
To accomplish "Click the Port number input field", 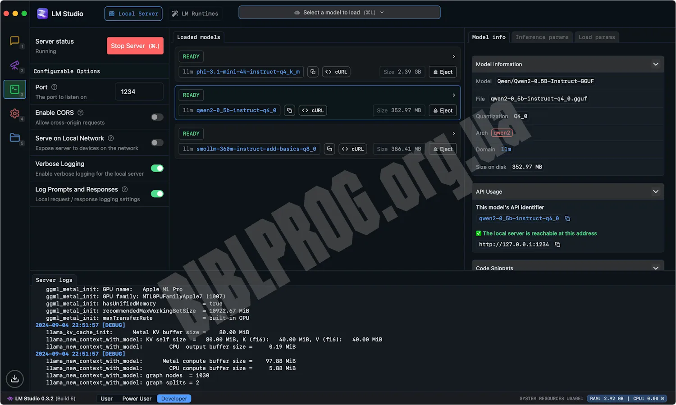I will pos(139,92).
